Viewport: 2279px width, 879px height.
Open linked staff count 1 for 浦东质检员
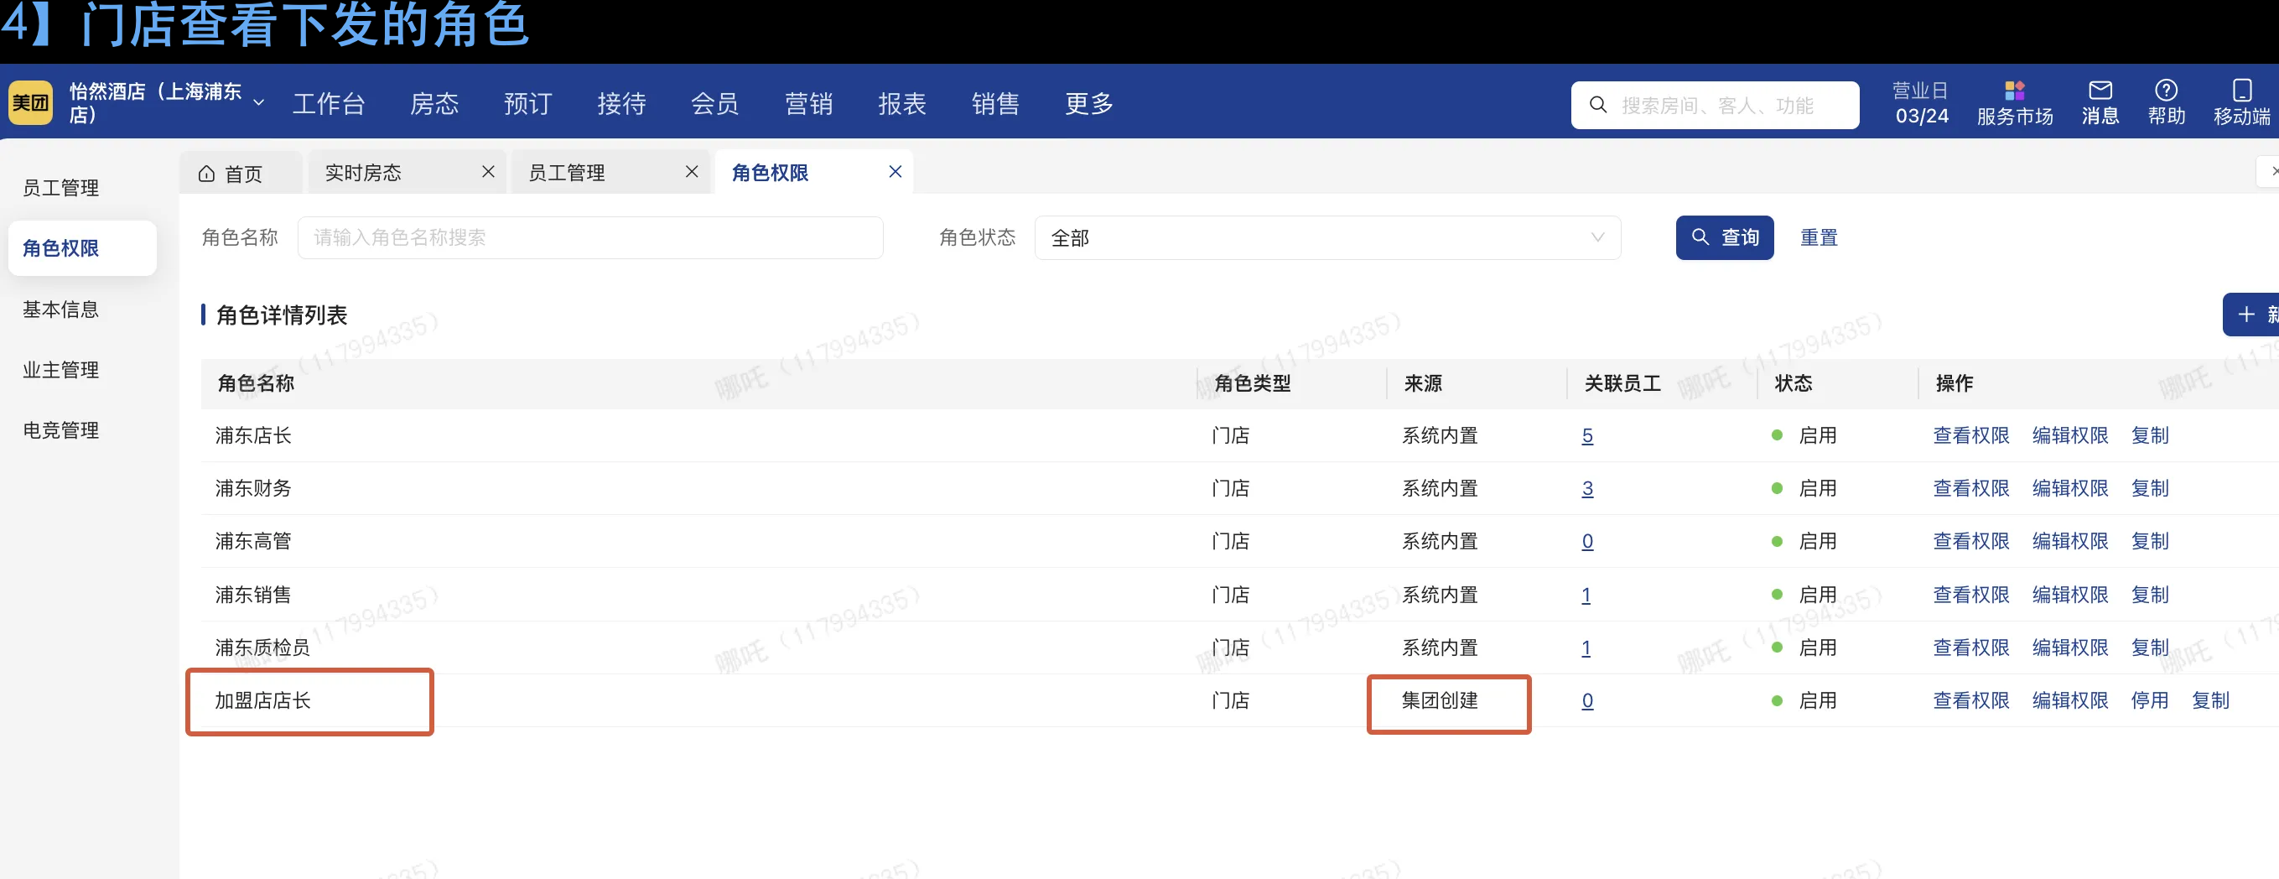click(1586, 648)
